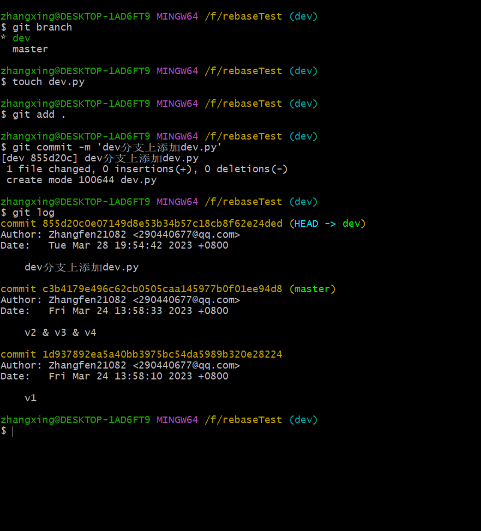Click the 'git branch' command line

pyautogui.click(x=36, y=27)
